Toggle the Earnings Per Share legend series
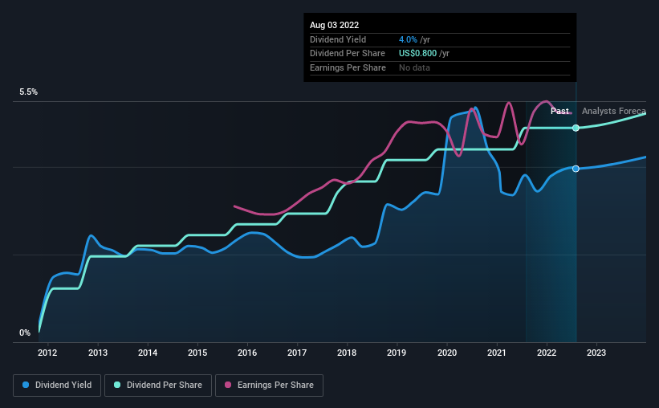This screenshot has height=408, width=659. (269, 385)
